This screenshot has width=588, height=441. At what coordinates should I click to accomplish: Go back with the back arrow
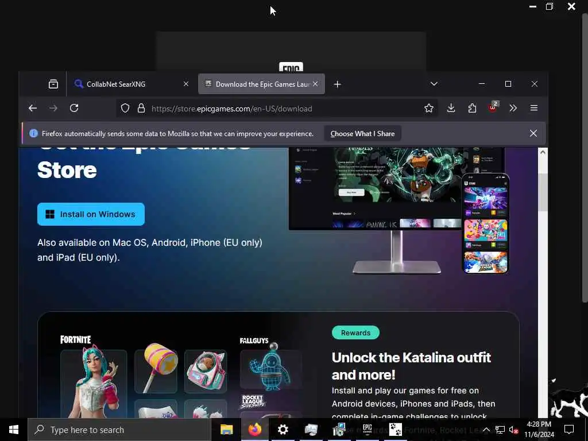click(33, 109)
